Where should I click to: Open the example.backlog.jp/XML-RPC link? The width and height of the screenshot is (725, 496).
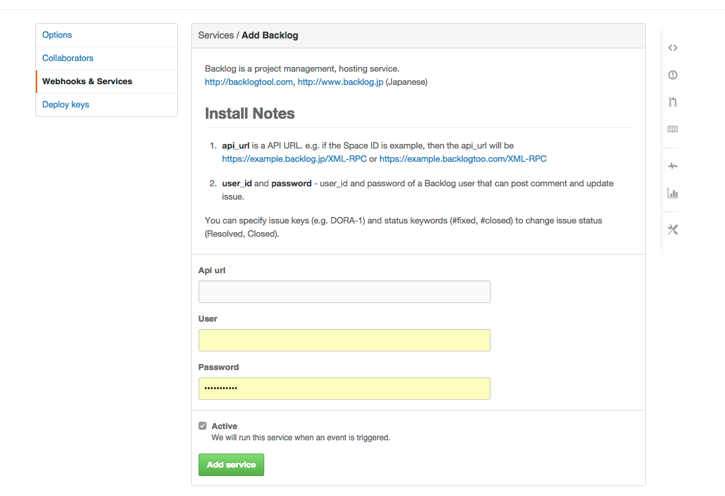294,159
